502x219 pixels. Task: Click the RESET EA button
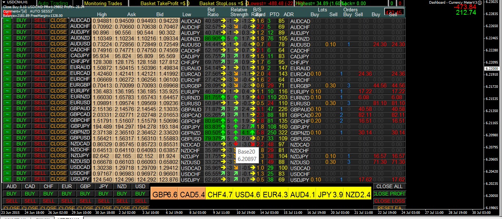click(389, 208)
